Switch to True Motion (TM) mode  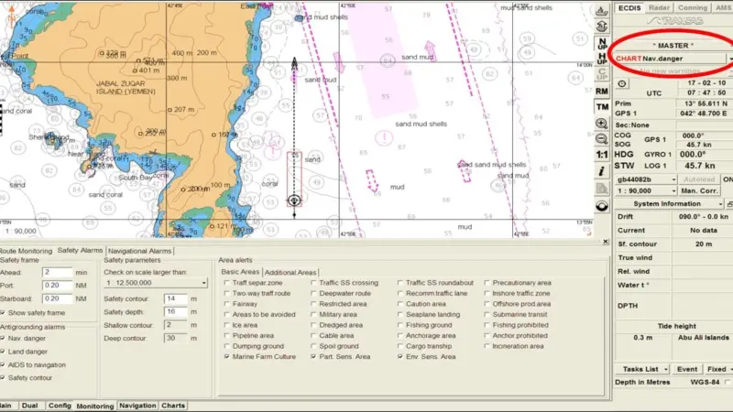(x=602, y=107)
